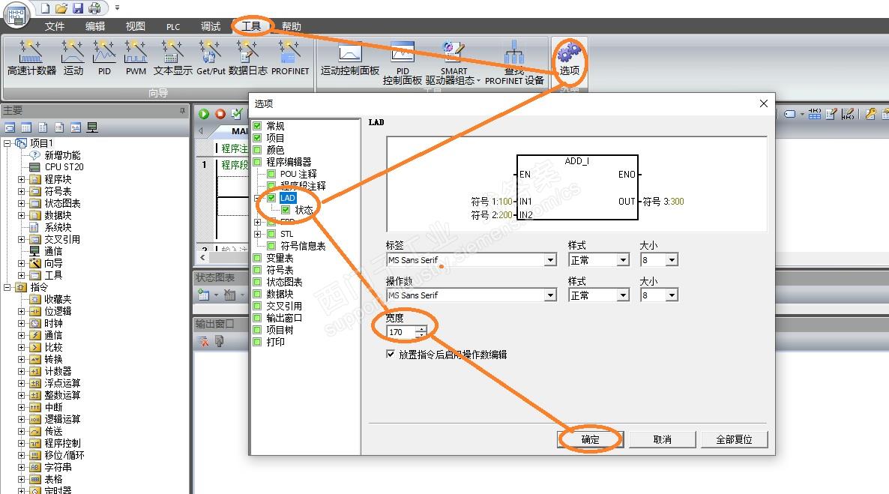Click 查找 PROFINET 设备 icon
Image resolution: width=889 pixels, height=494 pixels.
pyautogui.click(x=514, y=63)
